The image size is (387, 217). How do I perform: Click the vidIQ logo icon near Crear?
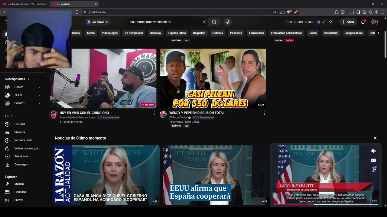(318, 22)
